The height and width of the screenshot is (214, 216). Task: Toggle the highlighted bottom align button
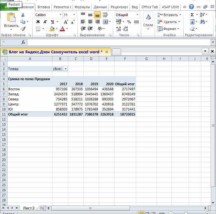(x=97, y=15)
